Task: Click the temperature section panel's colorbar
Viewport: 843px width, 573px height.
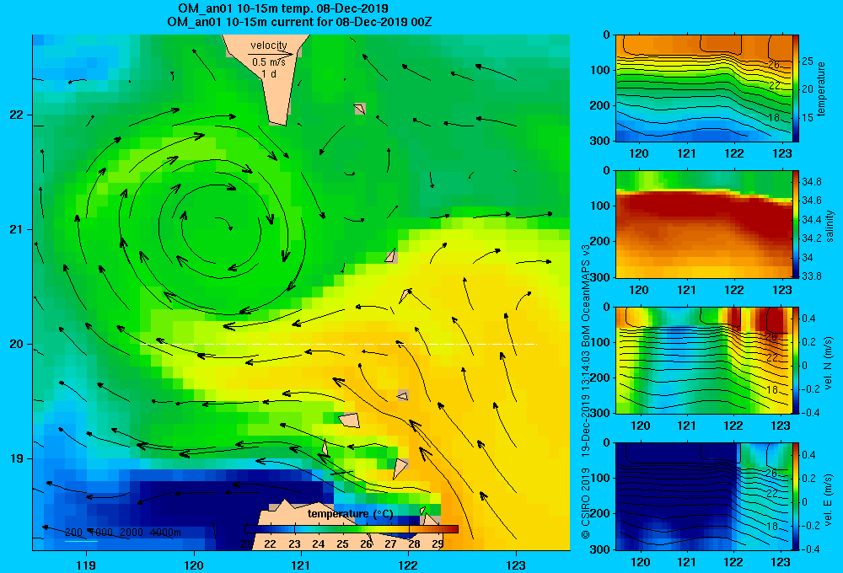Action: 796,88
